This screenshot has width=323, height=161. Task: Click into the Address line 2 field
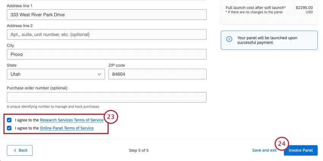click(x=106, y=34)
